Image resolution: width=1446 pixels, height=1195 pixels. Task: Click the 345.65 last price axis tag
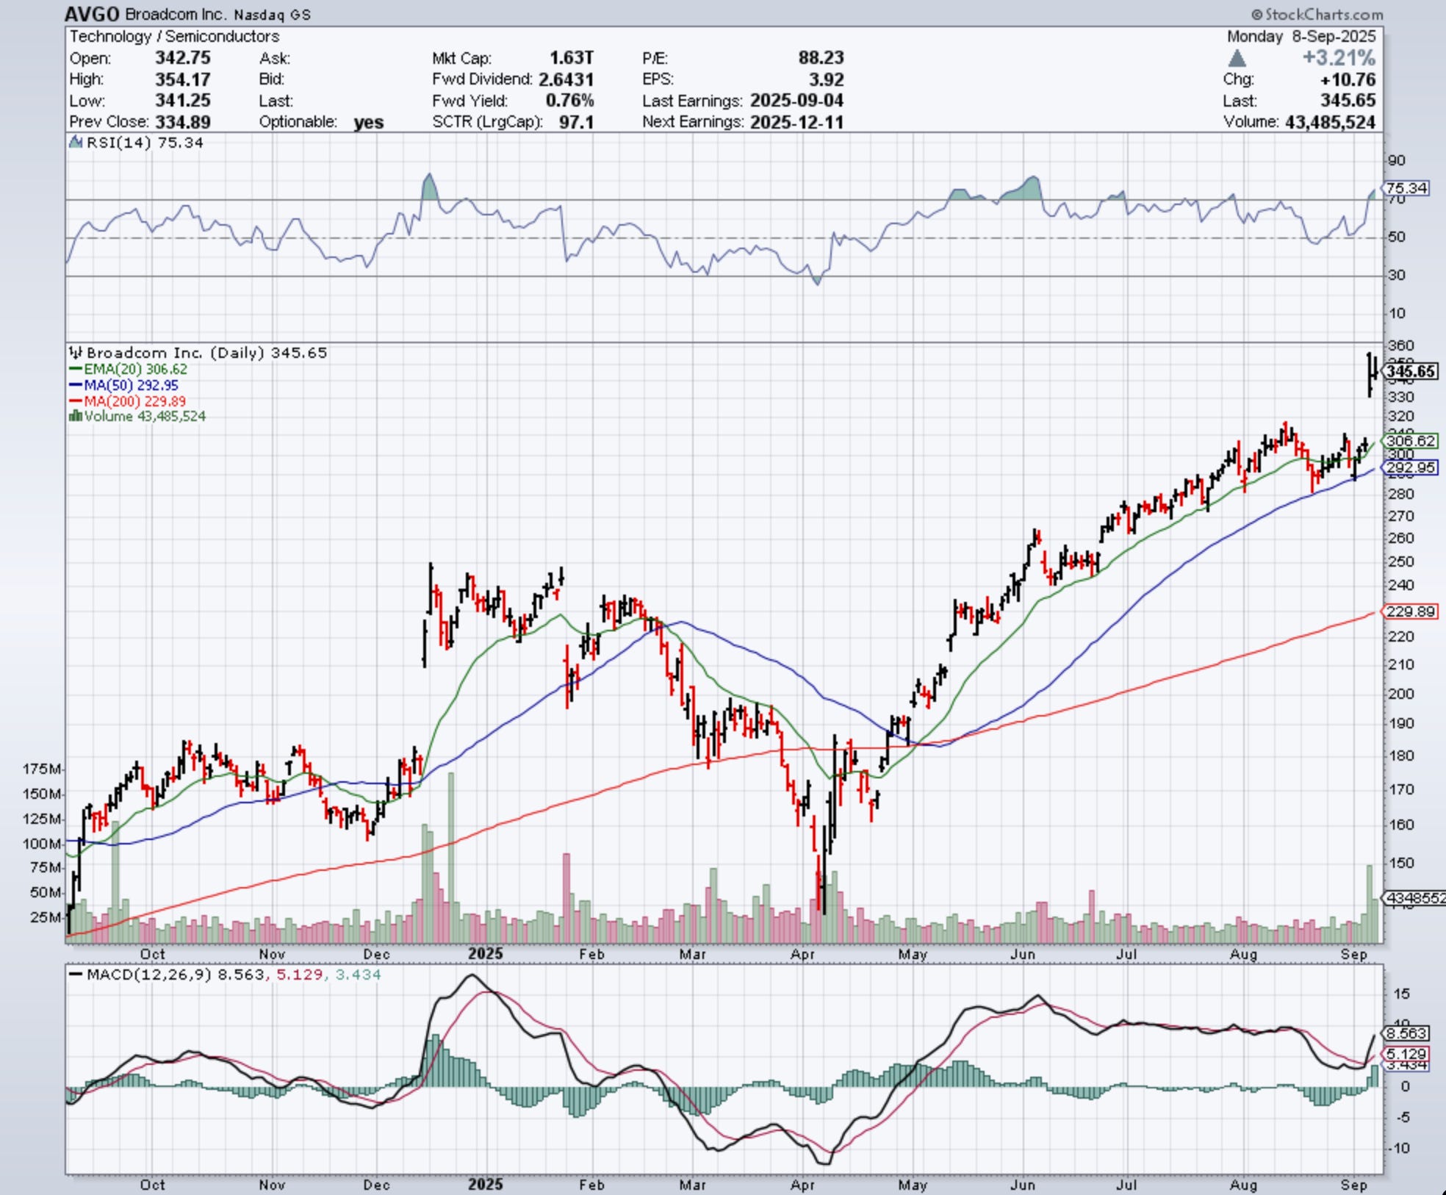(1411, 371)
